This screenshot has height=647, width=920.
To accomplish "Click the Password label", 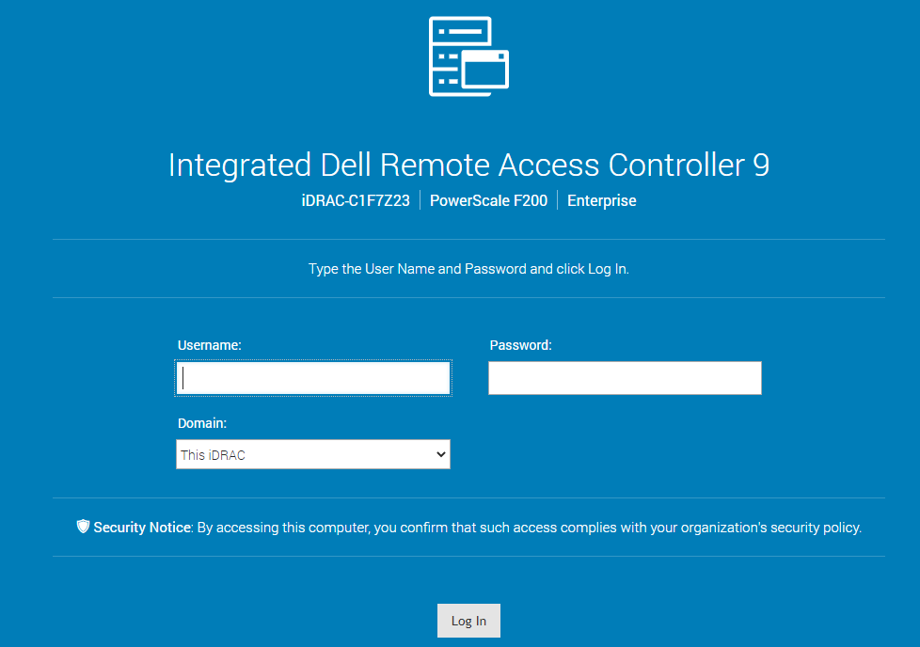I will click(x=520, y=345).
